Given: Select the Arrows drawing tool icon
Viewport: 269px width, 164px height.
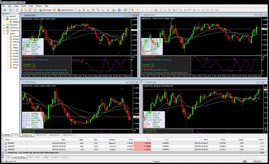Looking at the screenshot, I should tap(174, 10).
